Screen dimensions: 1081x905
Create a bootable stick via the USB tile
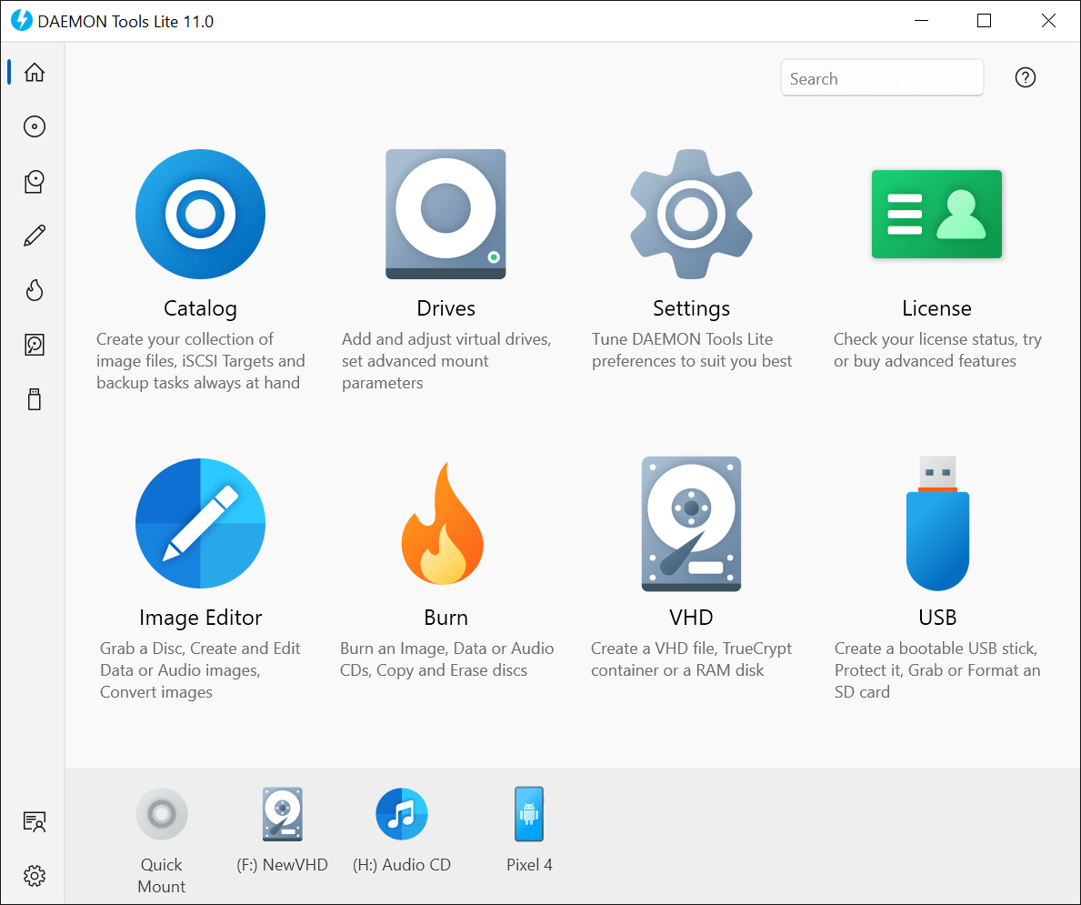click(936, 524)
